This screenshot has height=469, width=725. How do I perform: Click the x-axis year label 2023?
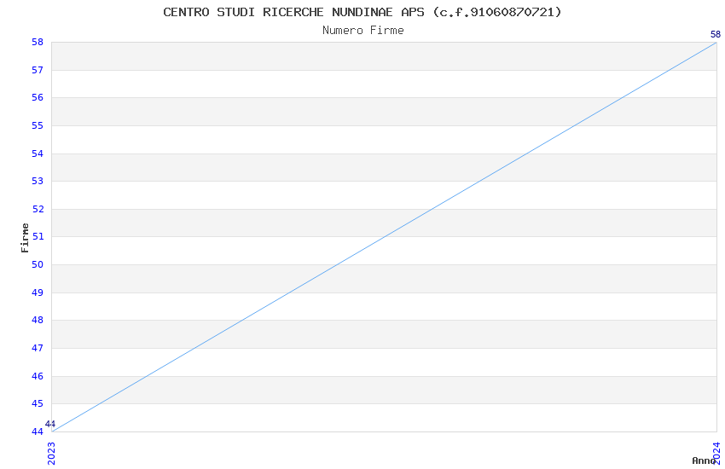[x=51, y=454]
